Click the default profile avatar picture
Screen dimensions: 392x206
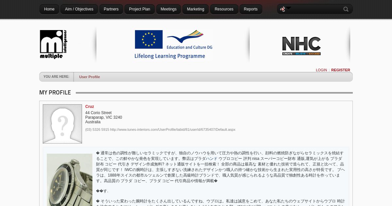(x=62, y=124)
